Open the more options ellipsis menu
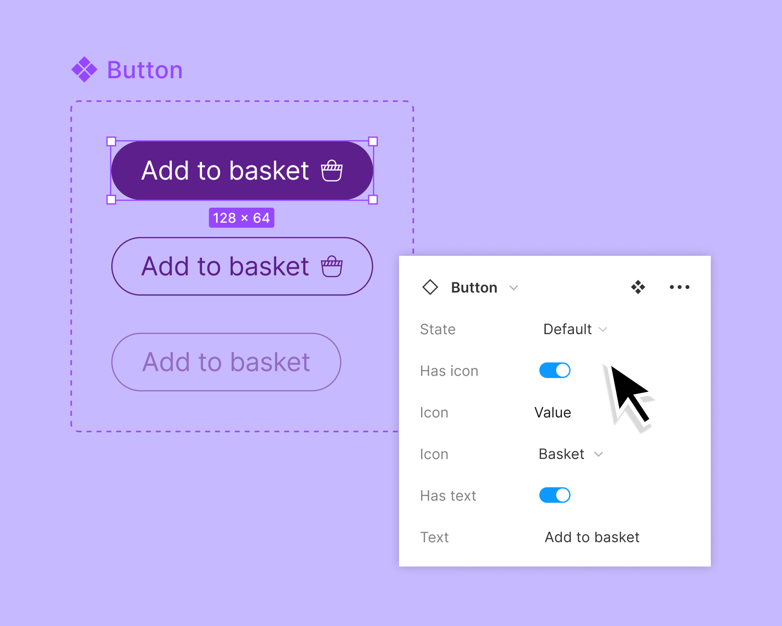 pyautogui.click(x=679, y=287)
